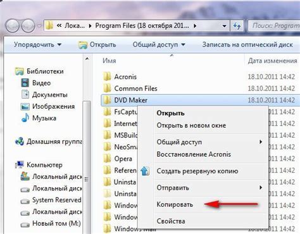Image resolution: width=300 pixels, height=234 pixels.
Task: Select the Opera folder
Action: point(118,159)
